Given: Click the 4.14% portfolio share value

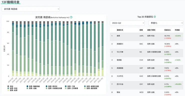Looking at the screenshot, I should tap(166, 76).
